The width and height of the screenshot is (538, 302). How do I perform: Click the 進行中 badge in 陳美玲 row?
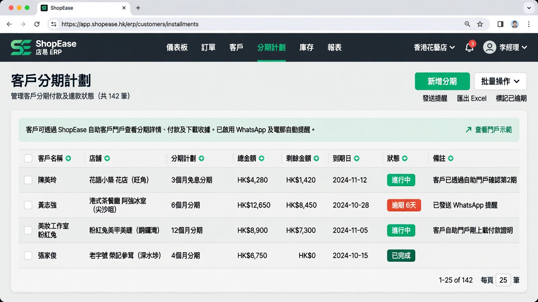coord(401,180)
